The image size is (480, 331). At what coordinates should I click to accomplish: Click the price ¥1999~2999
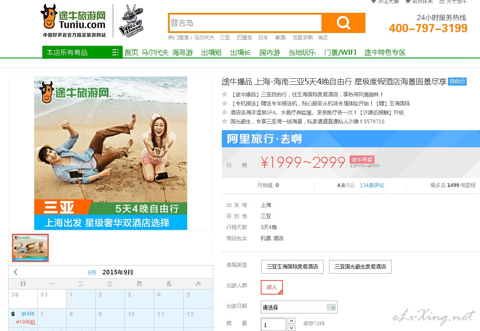303,162
